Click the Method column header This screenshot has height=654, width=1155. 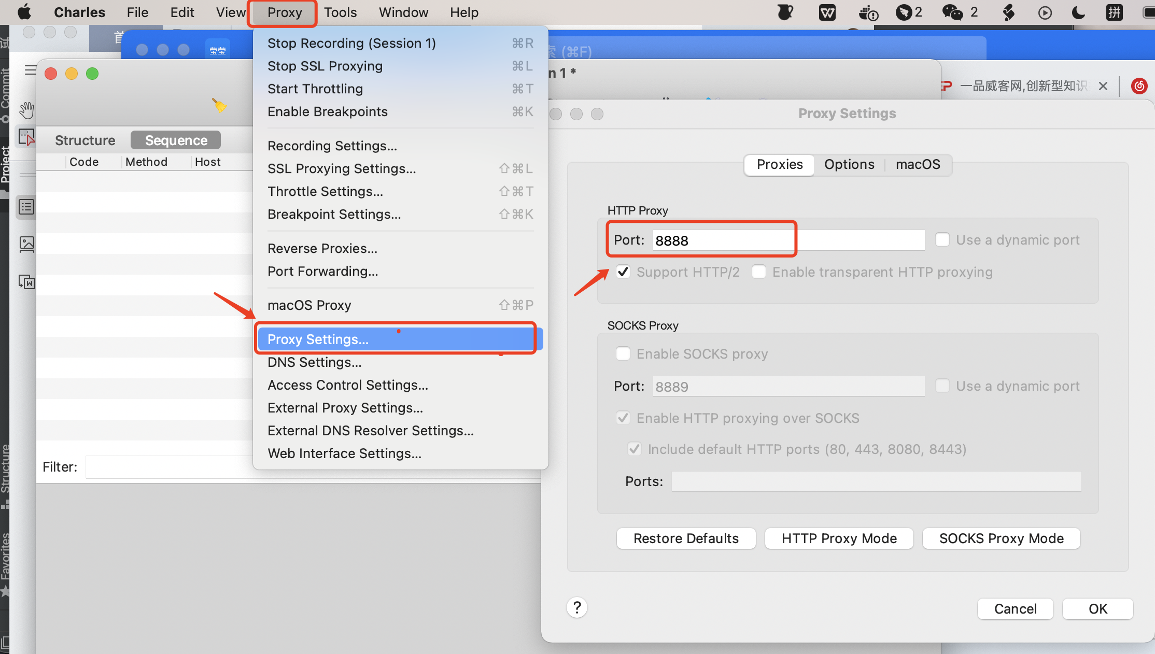coord(146,162)
